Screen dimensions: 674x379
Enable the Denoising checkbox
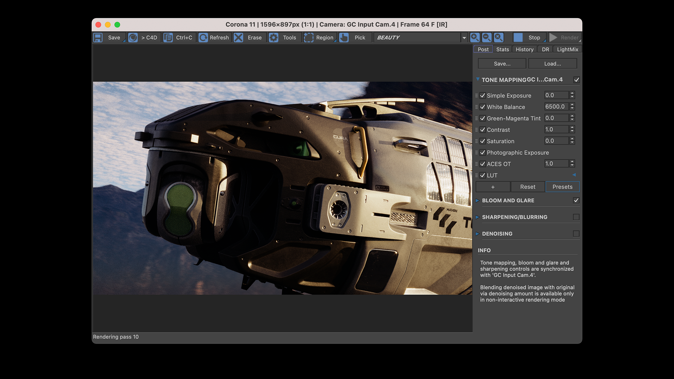pyautogui.click(x=576, y=233)
